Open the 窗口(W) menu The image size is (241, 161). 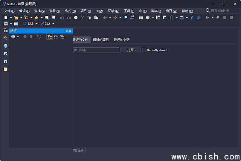(x=171, y=11)
